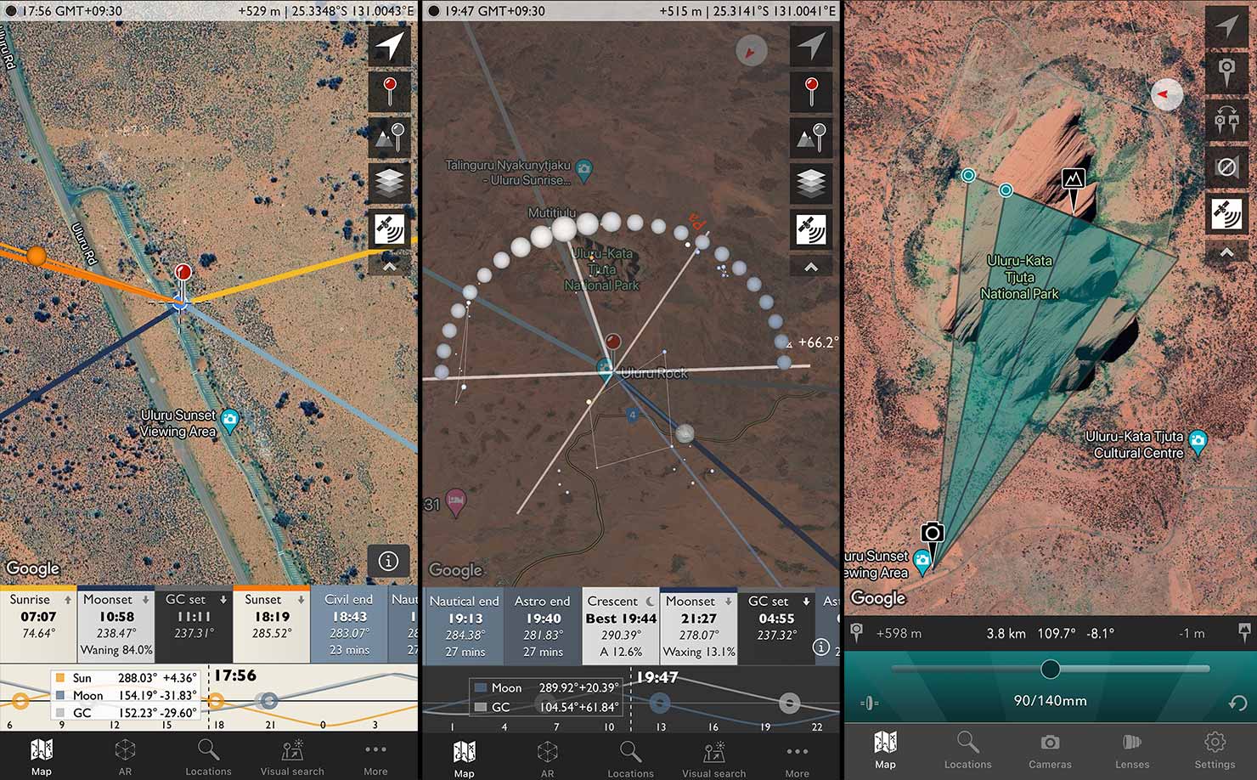Tap the satellite GNSS icon
The height and width of the screenshot is (780, 1257).
click(x=387, y=228)
